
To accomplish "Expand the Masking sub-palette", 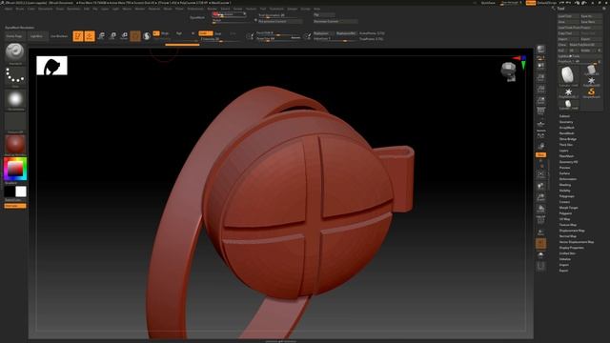I will [x=565, y=185].
